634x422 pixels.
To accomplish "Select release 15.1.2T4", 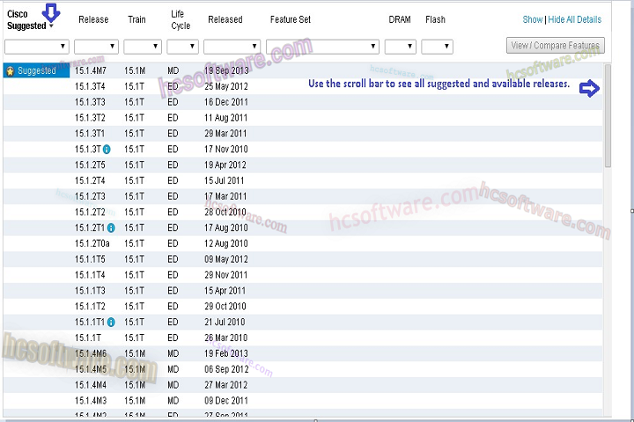I will [90, 181].
